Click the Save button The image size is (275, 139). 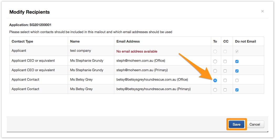pos(236,125)
